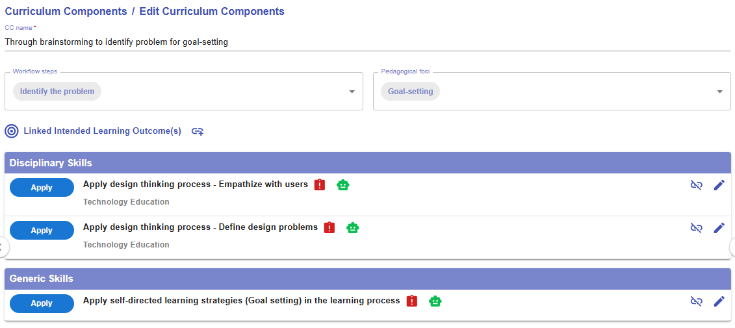
Task: Click green robot icon beside Goal setting outcome
Action: point(435,301)
